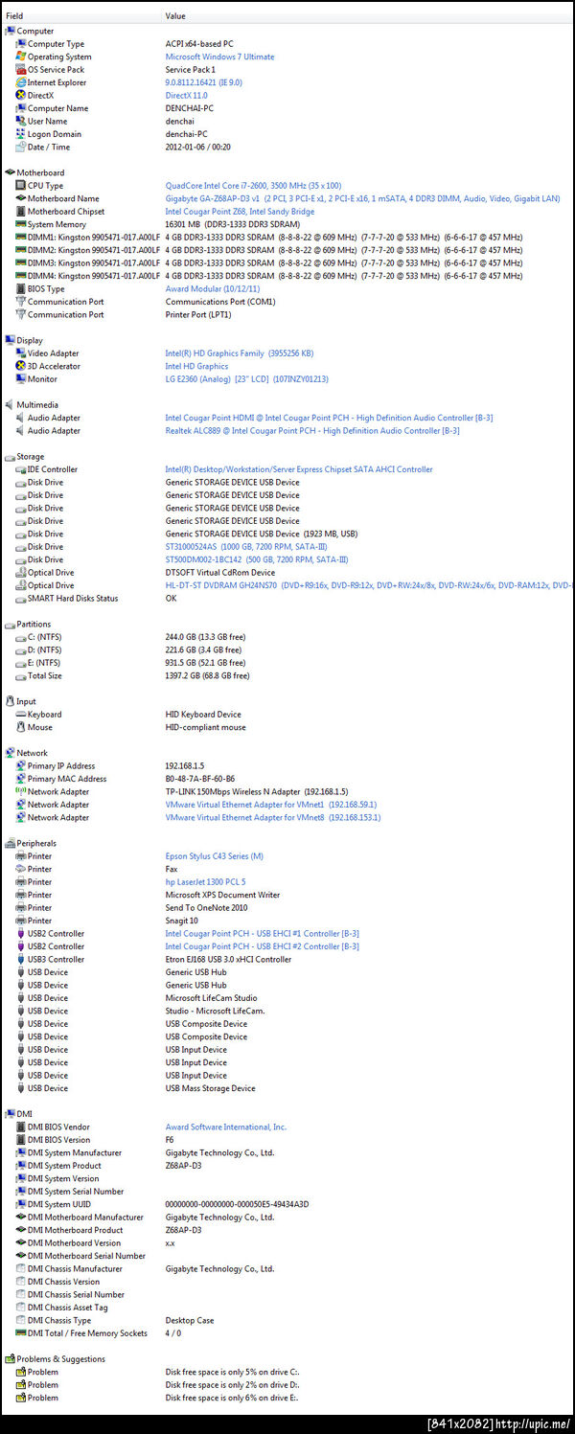Select the system memory value 16301 MB
The height and width of the screenshot is (1434, 575).
click(x=233, y=224)
